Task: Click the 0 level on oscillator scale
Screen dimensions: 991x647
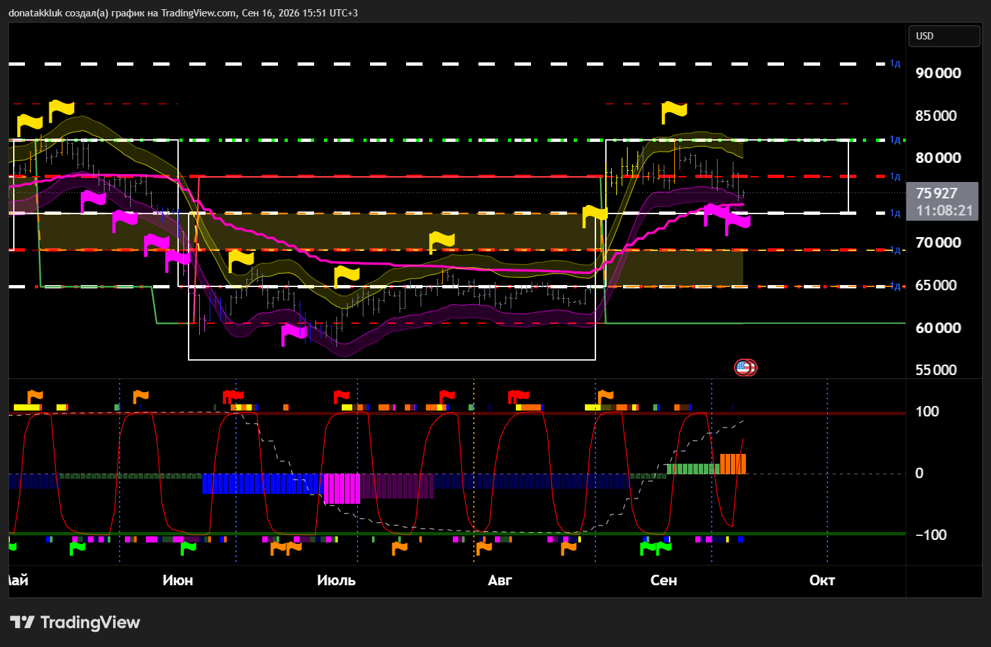Action: click(919, 473)
